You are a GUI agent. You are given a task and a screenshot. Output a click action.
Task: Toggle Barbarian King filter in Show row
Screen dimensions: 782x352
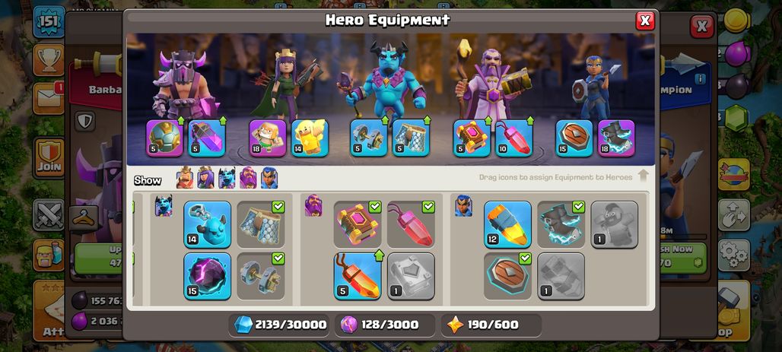[x=185, y=178]
